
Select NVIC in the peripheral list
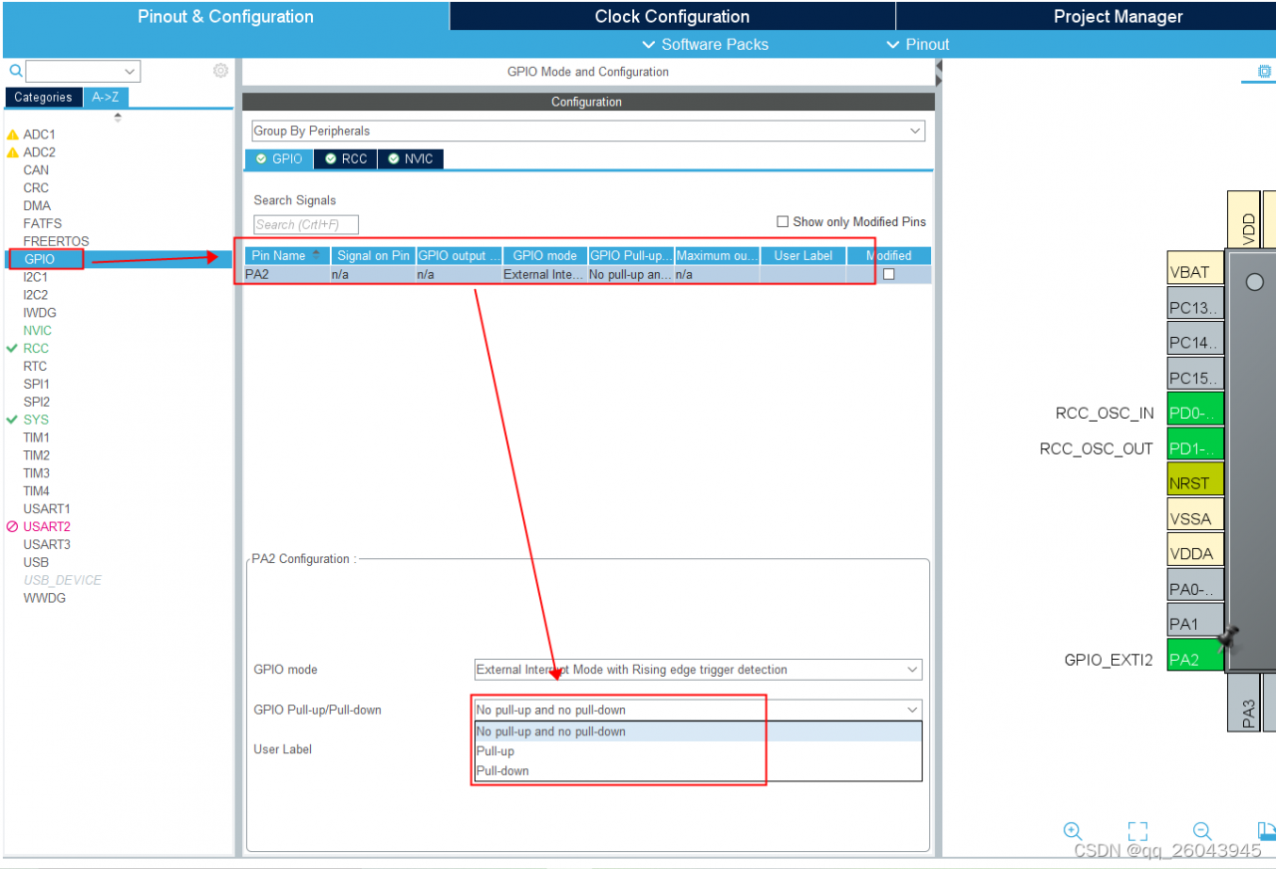(38, 330)
